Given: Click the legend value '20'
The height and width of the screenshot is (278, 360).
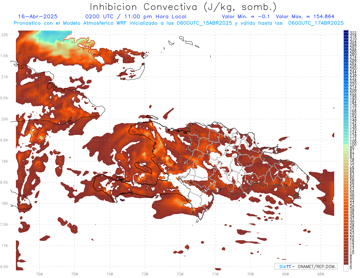Looking at the screenshot, I should (x=352, y=238).
